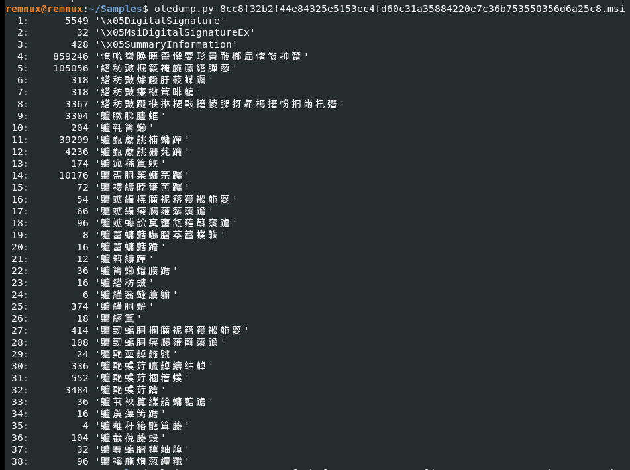Click the size value 428

(79, 44)
